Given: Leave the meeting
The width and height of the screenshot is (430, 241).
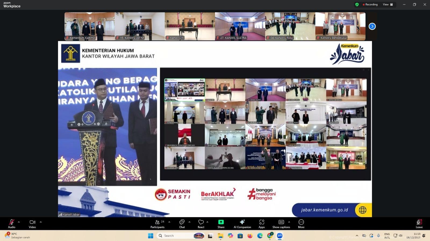Looking at the screenshot, I should tap(419, 224).
